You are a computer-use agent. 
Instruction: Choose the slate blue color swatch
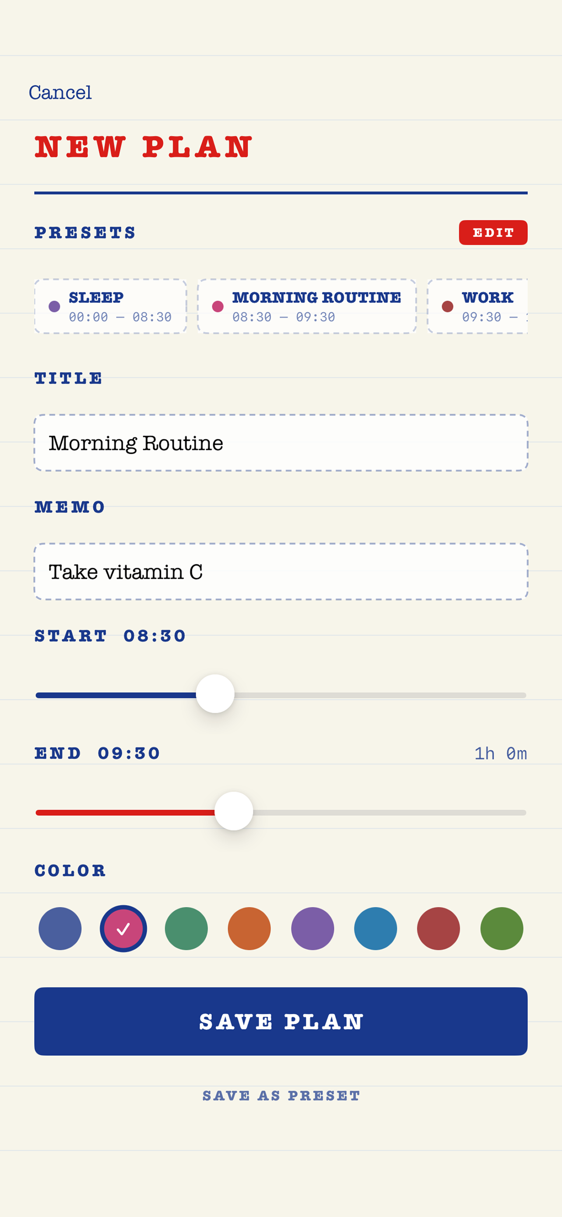coord(60,928)
